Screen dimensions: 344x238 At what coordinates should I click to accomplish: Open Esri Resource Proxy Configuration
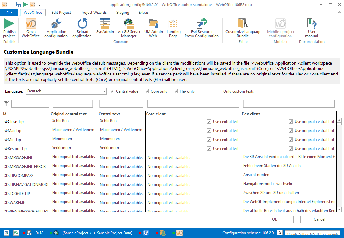[202, 29]
